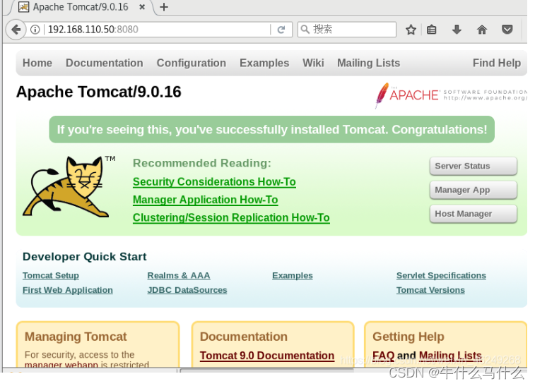Click the Apache Software Foundation logo

pyautogui.click(x=450, y=95)
